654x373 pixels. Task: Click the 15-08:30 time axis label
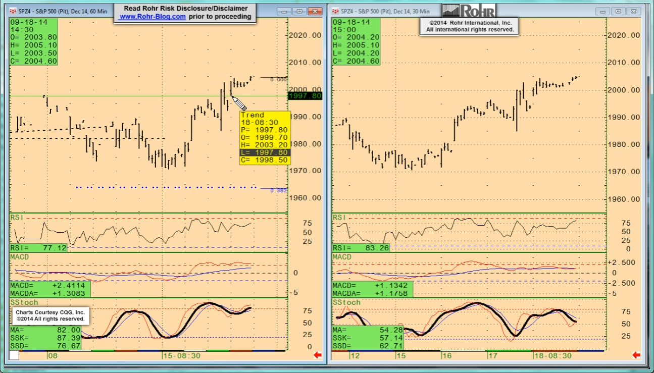(181, 355)
